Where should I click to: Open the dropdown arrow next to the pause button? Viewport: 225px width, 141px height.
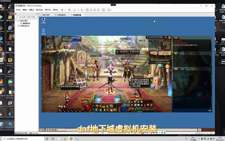click(65, 10)
